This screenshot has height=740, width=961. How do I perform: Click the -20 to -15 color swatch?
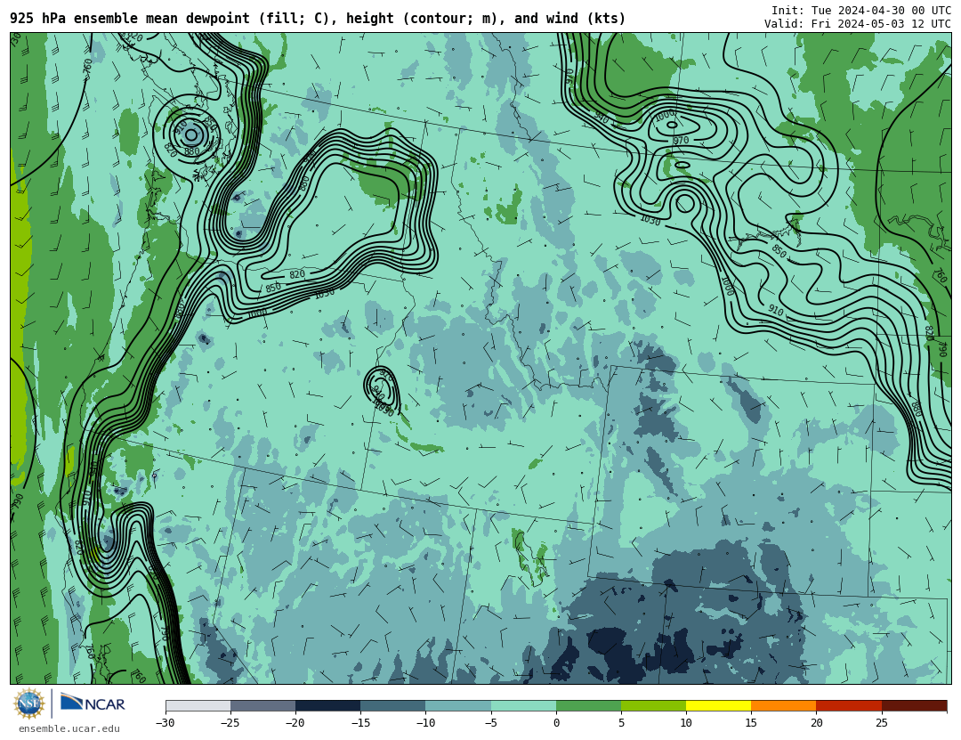[x=327, y=705]
